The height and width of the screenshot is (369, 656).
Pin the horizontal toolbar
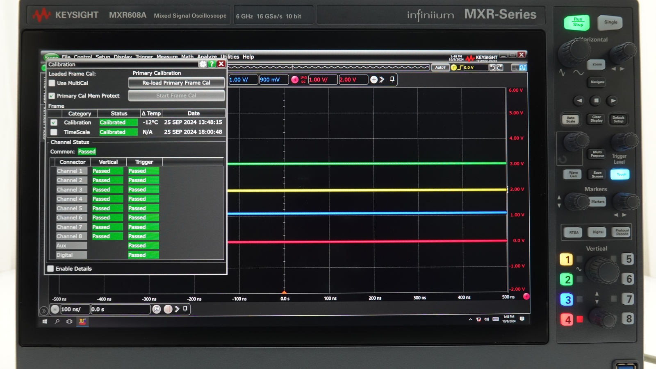185,309
